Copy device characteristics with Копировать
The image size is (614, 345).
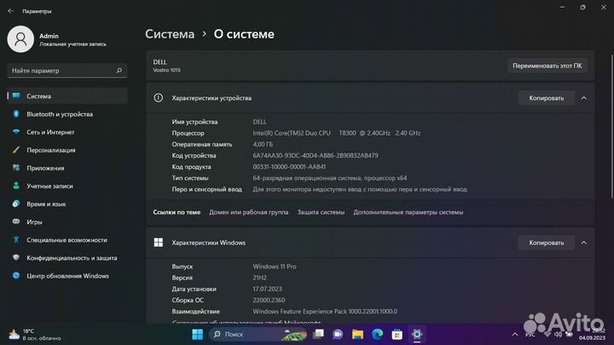pos(547,98)
